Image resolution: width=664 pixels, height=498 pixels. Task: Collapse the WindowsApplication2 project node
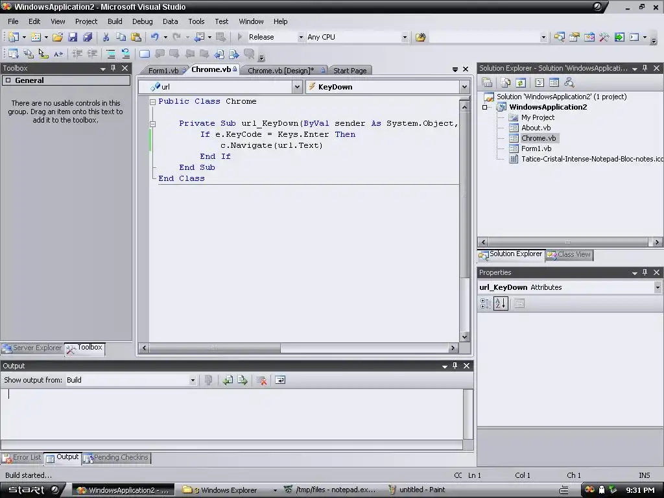[484, 107]
